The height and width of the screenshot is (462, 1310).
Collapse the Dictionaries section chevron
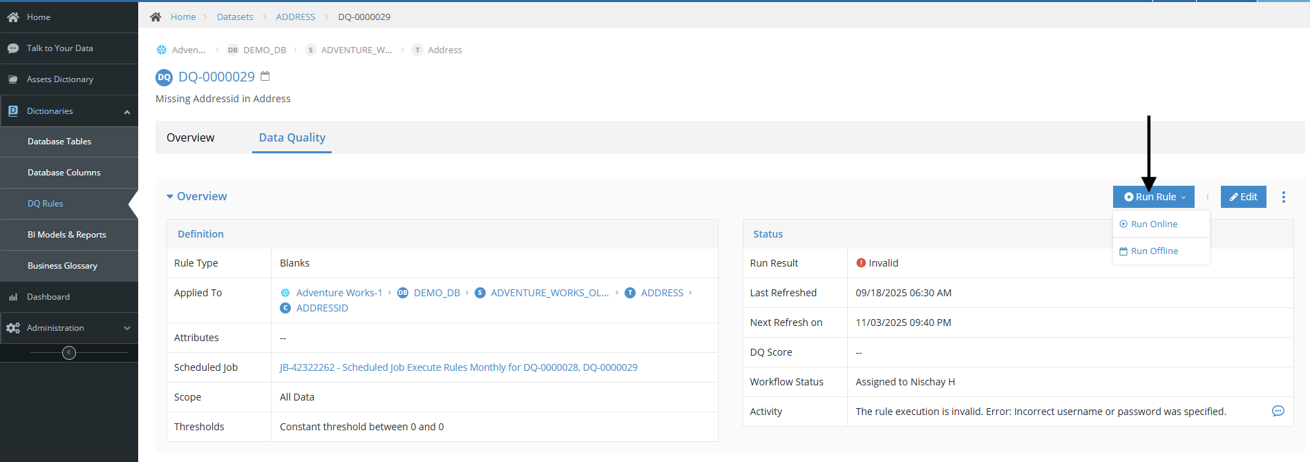127,112
